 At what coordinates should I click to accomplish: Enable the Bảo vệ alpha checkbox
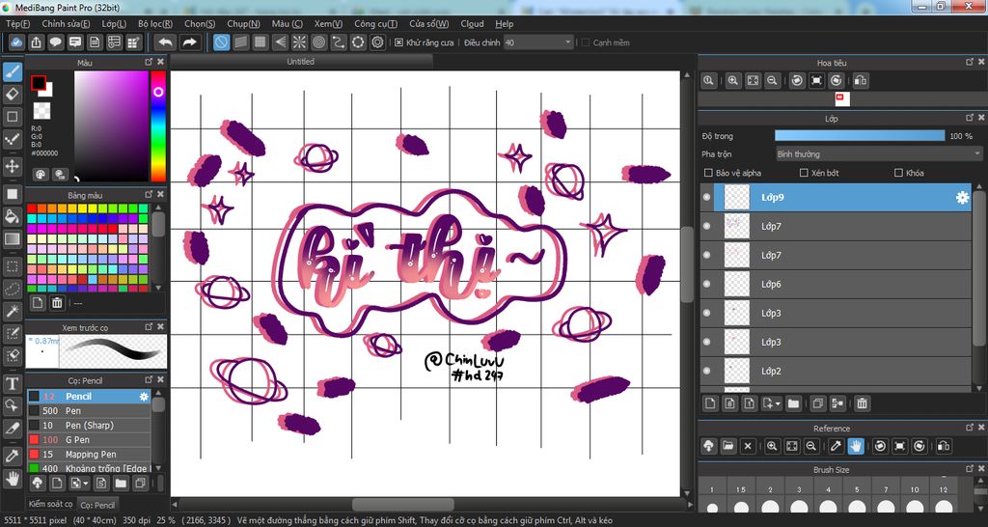707,173
